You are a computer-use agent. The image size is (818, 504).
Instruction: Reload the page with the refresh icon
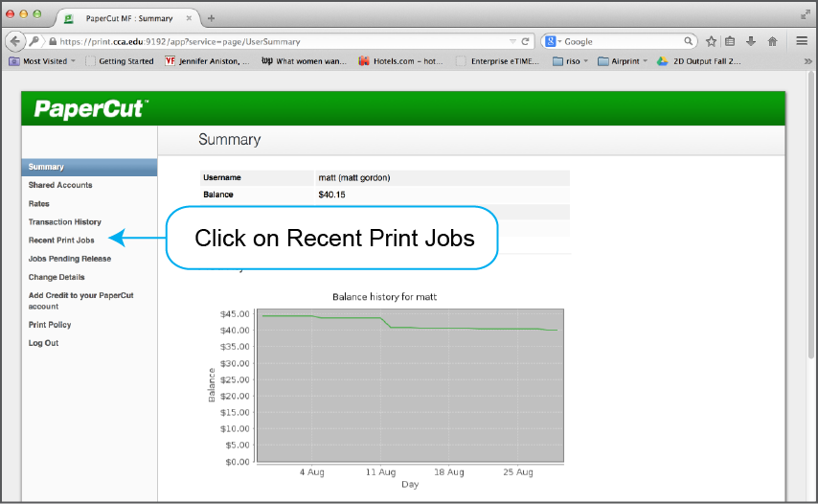click(x=525, y=41)
